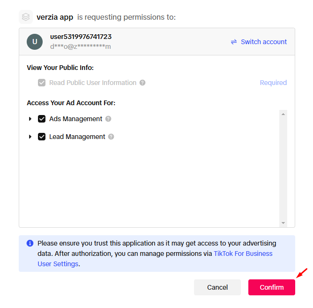This screenshot has height=308, width=313.
Task: Click the verzia app layers logo icon
Action: click(26, 17)
